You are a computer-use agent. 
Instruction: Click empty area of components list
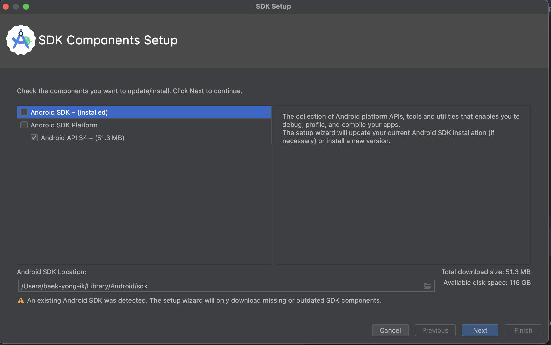[x=144, y=204]
